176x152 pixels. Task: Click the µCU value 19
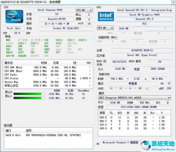pyautogui.click(x=89, y=24)
